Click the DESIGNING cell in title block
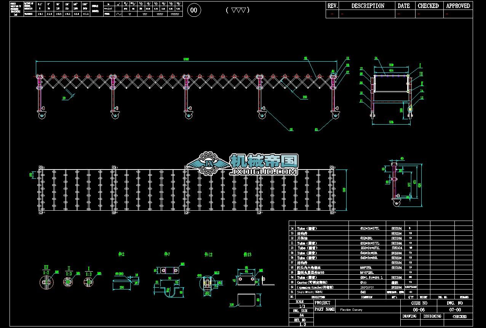The height and width of the screenshot is (328, 486). (x=432, y=316)
